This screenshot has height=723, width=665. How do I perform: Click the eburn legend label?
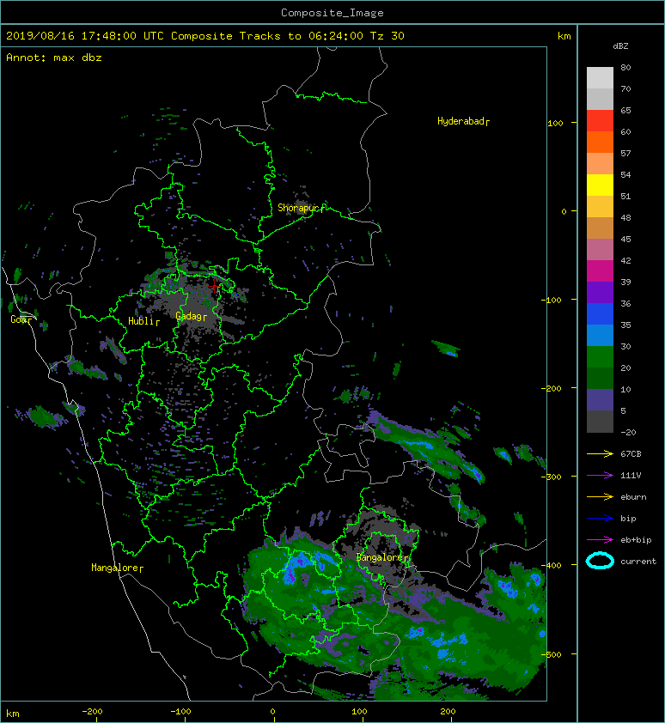pyautogui.click(x=633, y=497)
